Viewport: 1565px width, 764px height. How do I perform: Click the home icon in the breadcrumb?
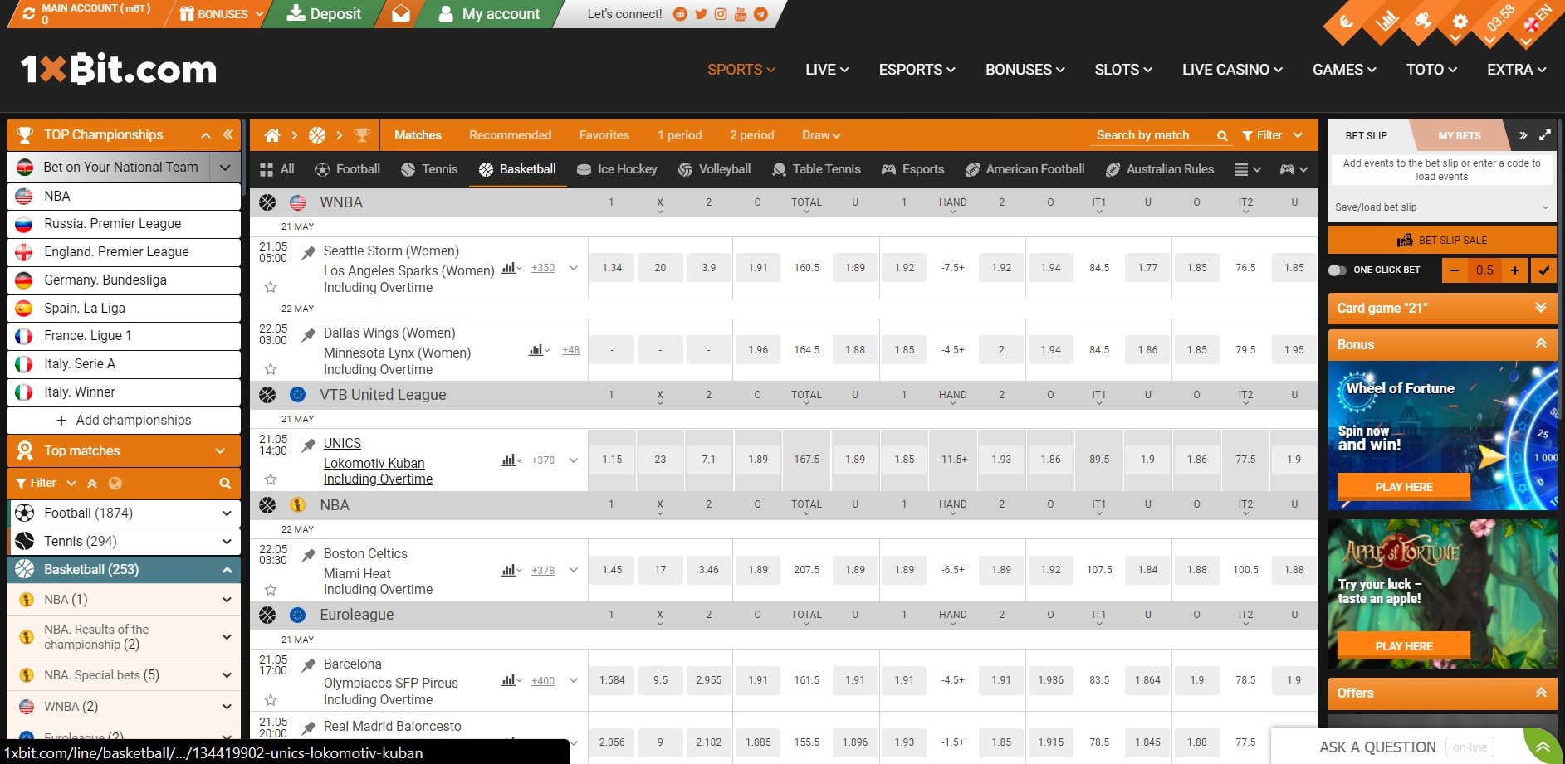click(271, 134)
